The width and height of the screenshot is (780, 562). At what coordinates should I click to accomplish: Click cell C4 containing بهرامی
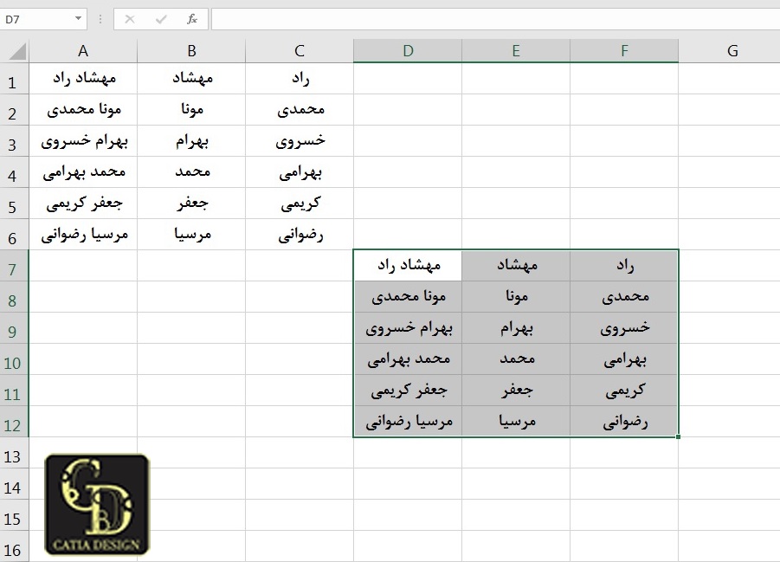click(x=300, y=172)
